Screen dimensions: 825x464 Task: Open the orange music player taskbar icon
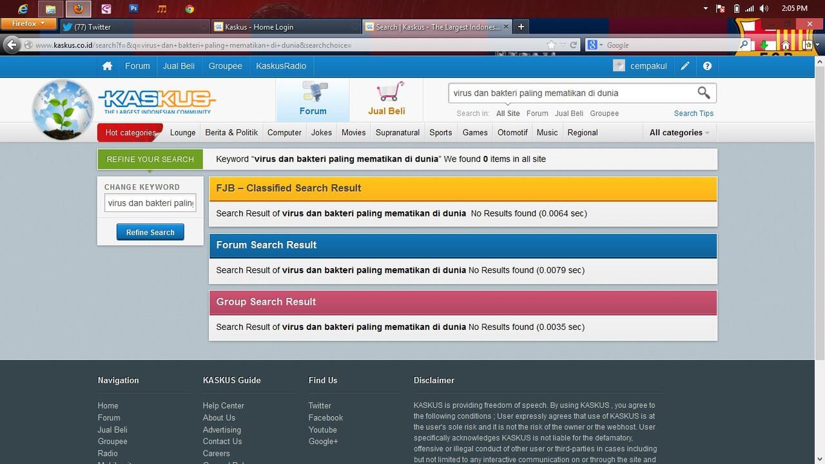162,9
